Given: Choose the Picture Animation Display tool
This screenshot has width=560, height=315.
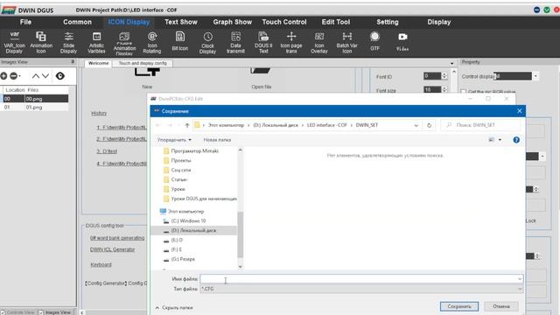Looking at the screenshot, I should click(124, 43).
